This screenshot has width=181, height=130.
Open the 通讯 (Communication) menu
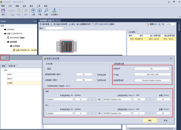(31, 6)
